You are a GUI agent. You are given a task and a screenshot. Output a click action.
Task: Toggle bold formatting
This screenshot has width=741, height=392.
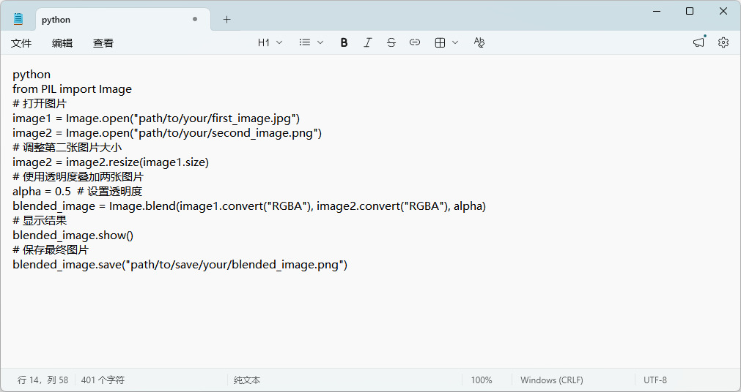pos(344,42)
